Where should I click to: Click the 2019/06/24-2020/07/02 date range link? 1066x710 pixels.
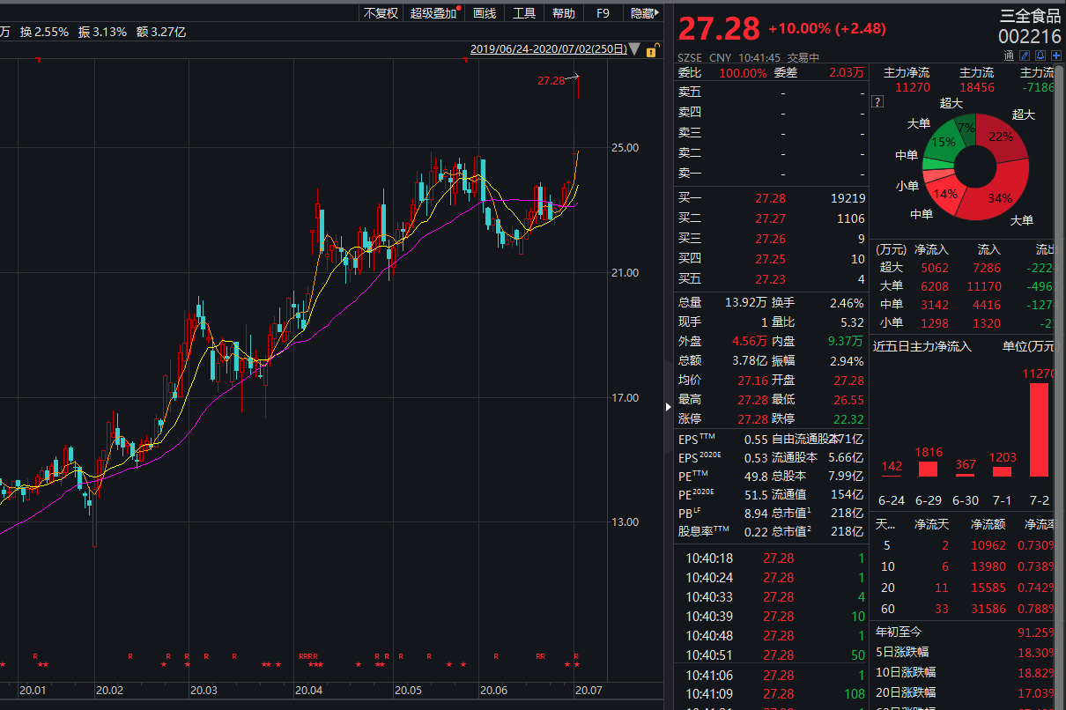point(548,49)
